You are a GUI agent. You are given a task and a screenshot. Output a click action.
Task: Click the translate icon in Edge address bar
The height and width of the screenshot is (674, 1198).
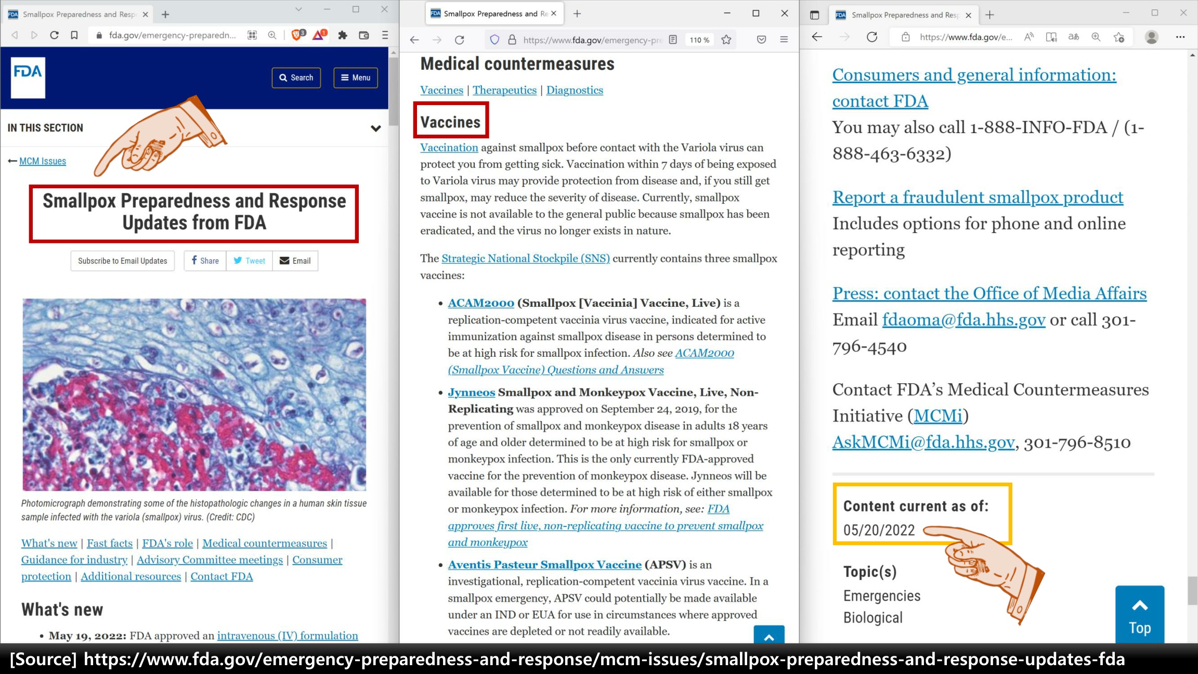tap(1074, 37)
